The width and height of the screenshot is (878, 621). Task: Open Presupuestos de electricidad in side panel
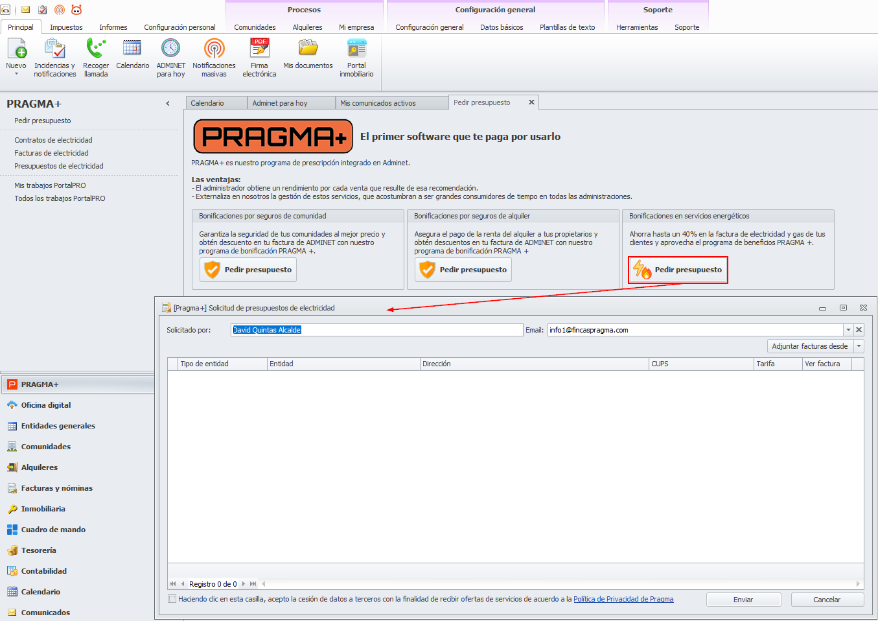[59, 166]
